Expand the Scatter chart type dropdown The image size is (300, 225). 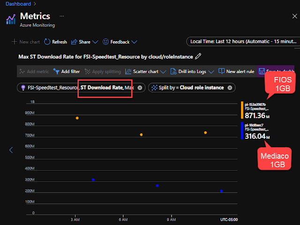coord(163,72)
